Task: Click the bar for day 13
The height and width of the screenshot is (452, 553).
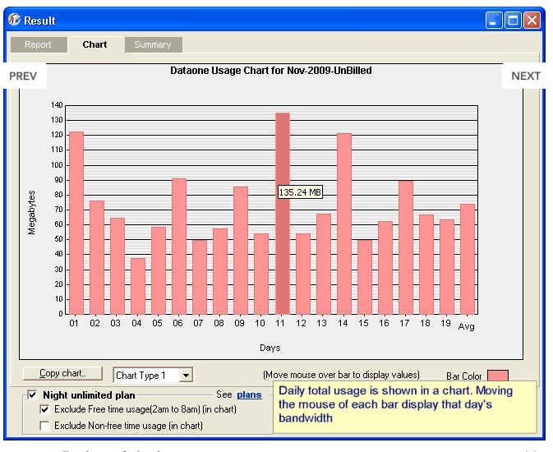Action: click(x=324, y=264)
